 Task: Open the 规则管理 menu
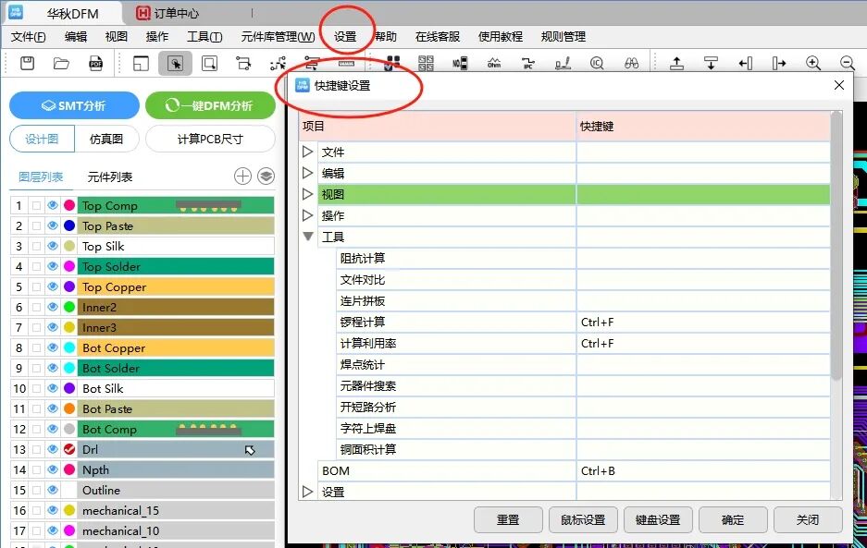[x=563, y=37]
